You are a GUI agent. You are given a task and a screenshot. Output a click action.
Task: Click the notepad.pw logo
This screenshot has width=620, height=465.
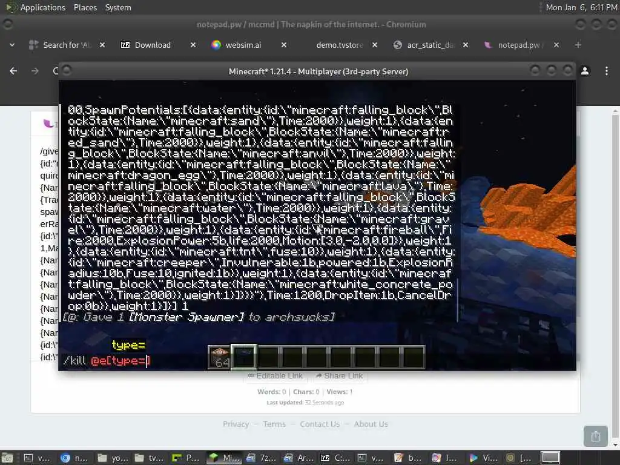click(50, 124)
